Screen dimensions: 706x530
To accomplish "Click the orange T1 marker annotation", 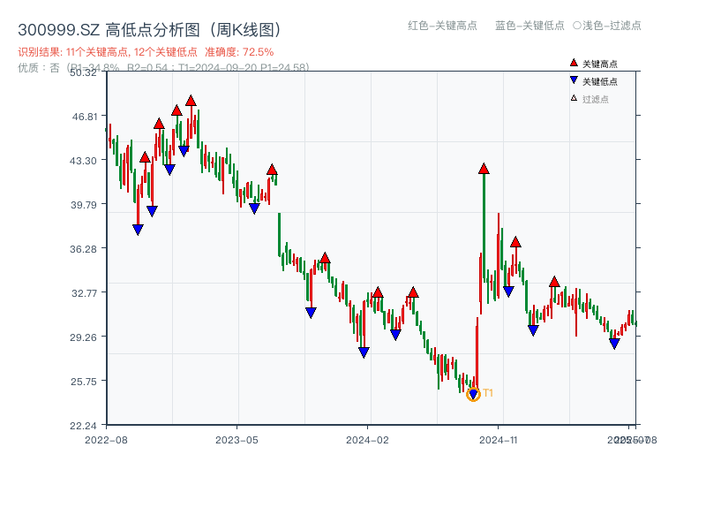I will (486, 395).
